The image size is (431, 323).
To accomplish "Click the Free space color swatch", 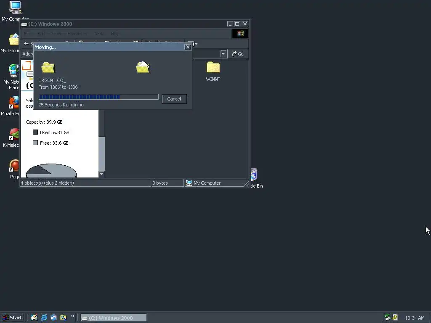I will coord(35,143).
